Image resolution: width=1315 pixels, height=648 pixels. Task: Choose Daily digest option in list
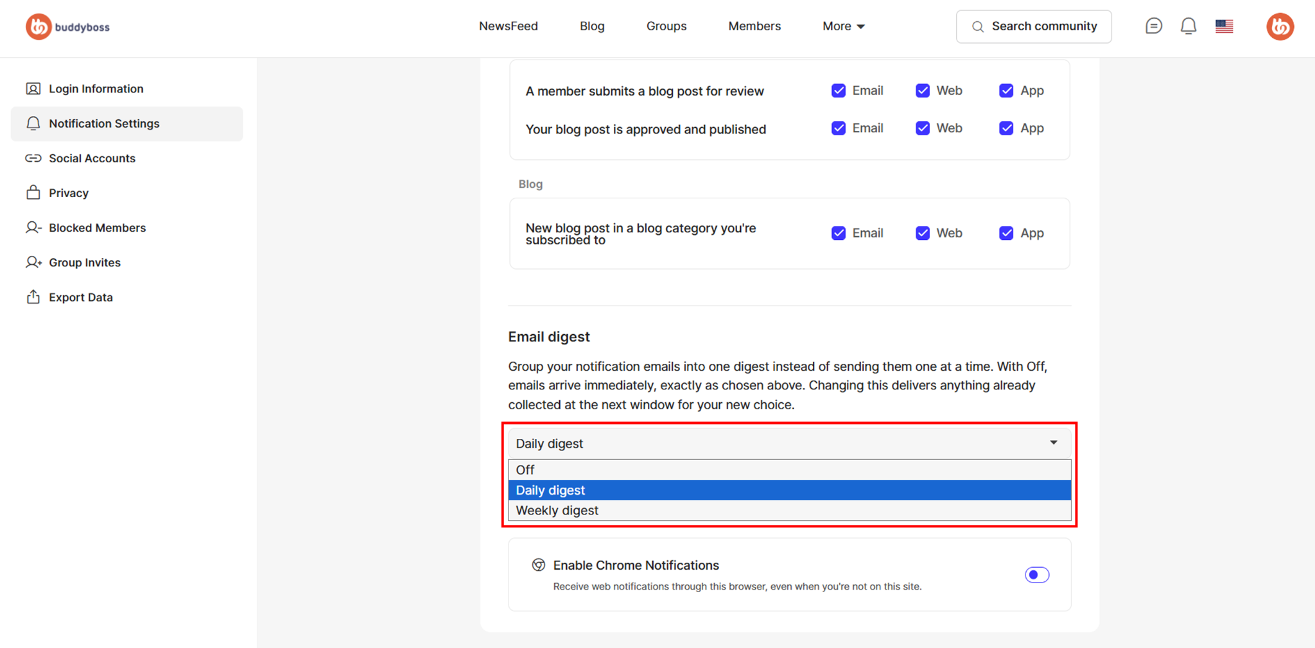click(789, 490)
